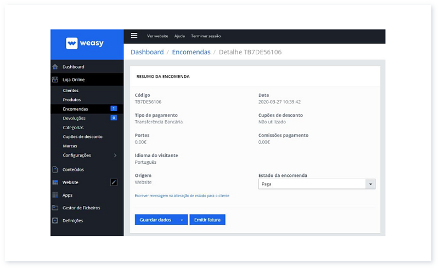Click the Apps grid icon

[x=55, y=195]
